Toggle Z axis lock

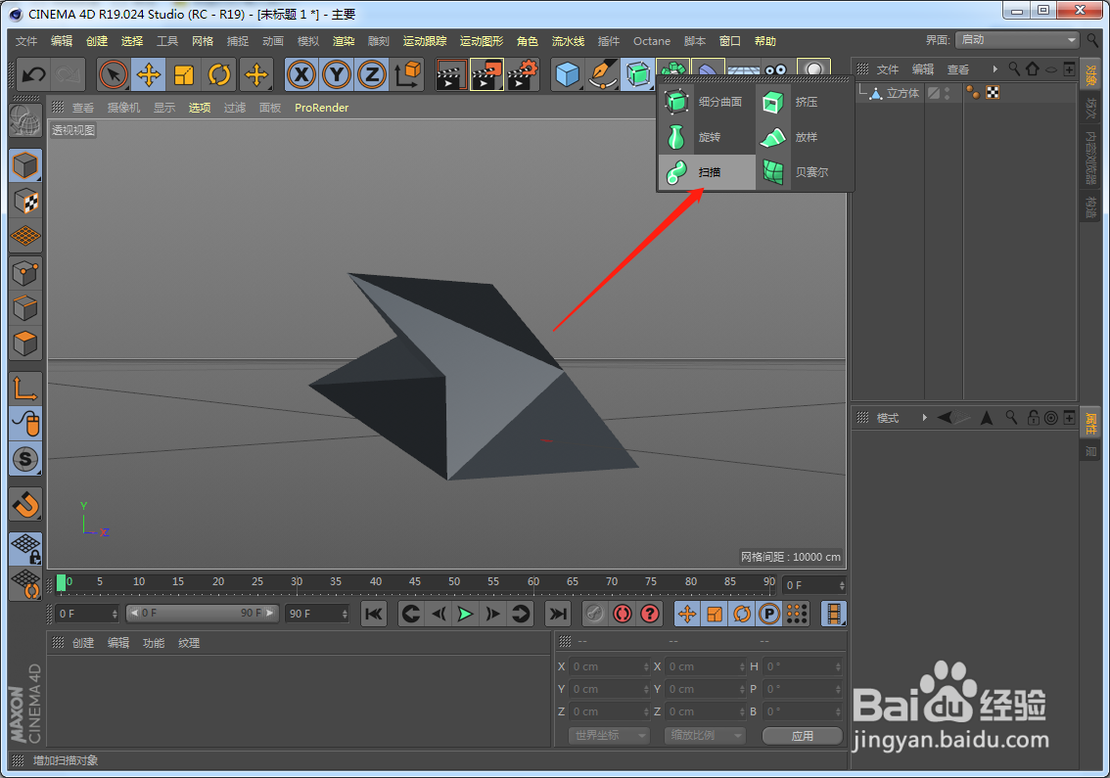tap(372, 74)
